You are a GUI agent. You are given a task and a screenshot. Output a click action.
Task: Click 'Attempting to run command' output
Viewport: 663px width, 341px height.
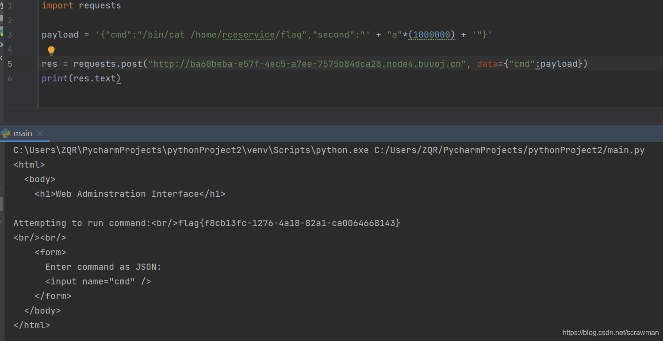(x=82, y=223)
